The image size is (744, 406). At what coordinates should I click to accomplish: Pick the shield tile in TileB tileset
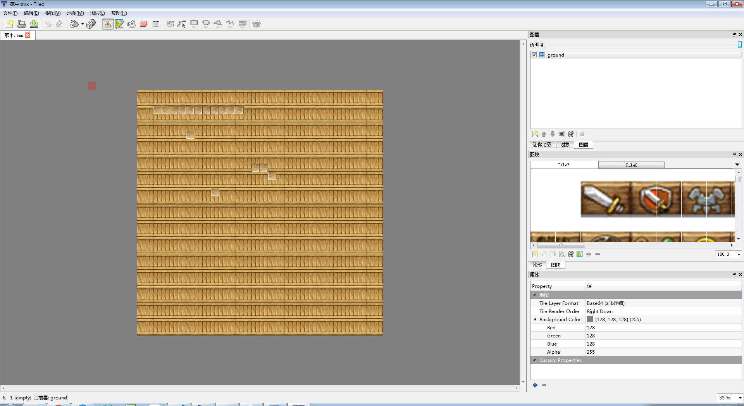(656, 199)
